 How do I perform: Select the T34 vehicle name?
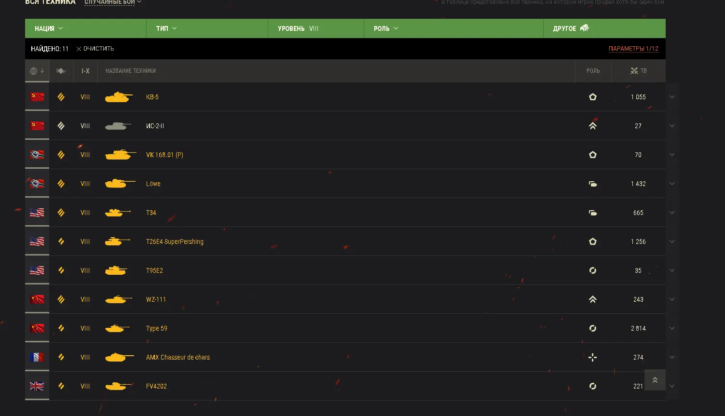151,213
